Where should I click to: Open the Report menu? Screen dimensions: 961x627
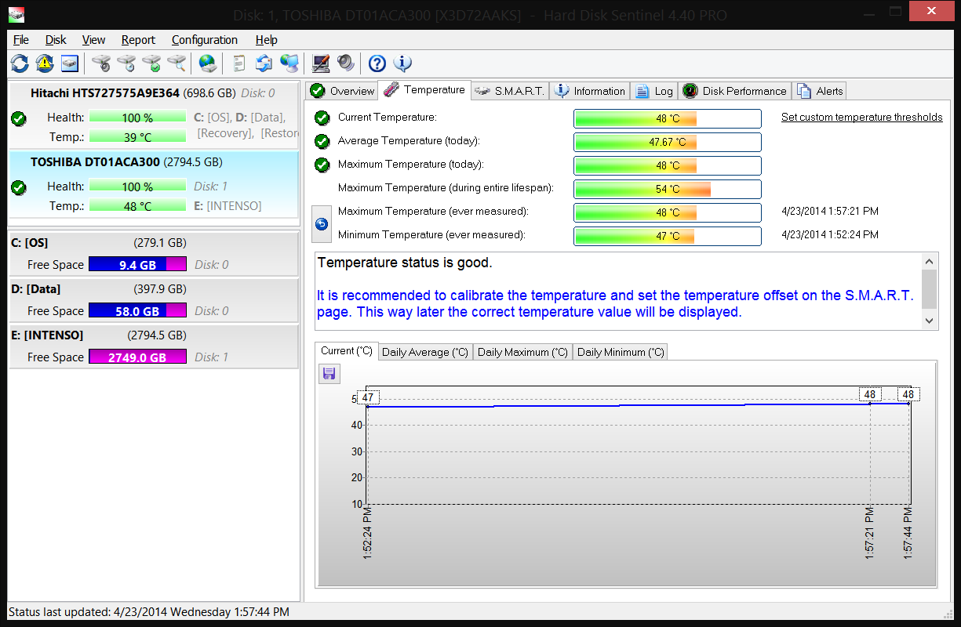138,40
